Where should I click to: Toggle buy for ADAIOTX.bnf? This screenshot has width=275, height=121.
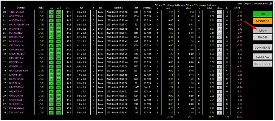tap(51, 16)
